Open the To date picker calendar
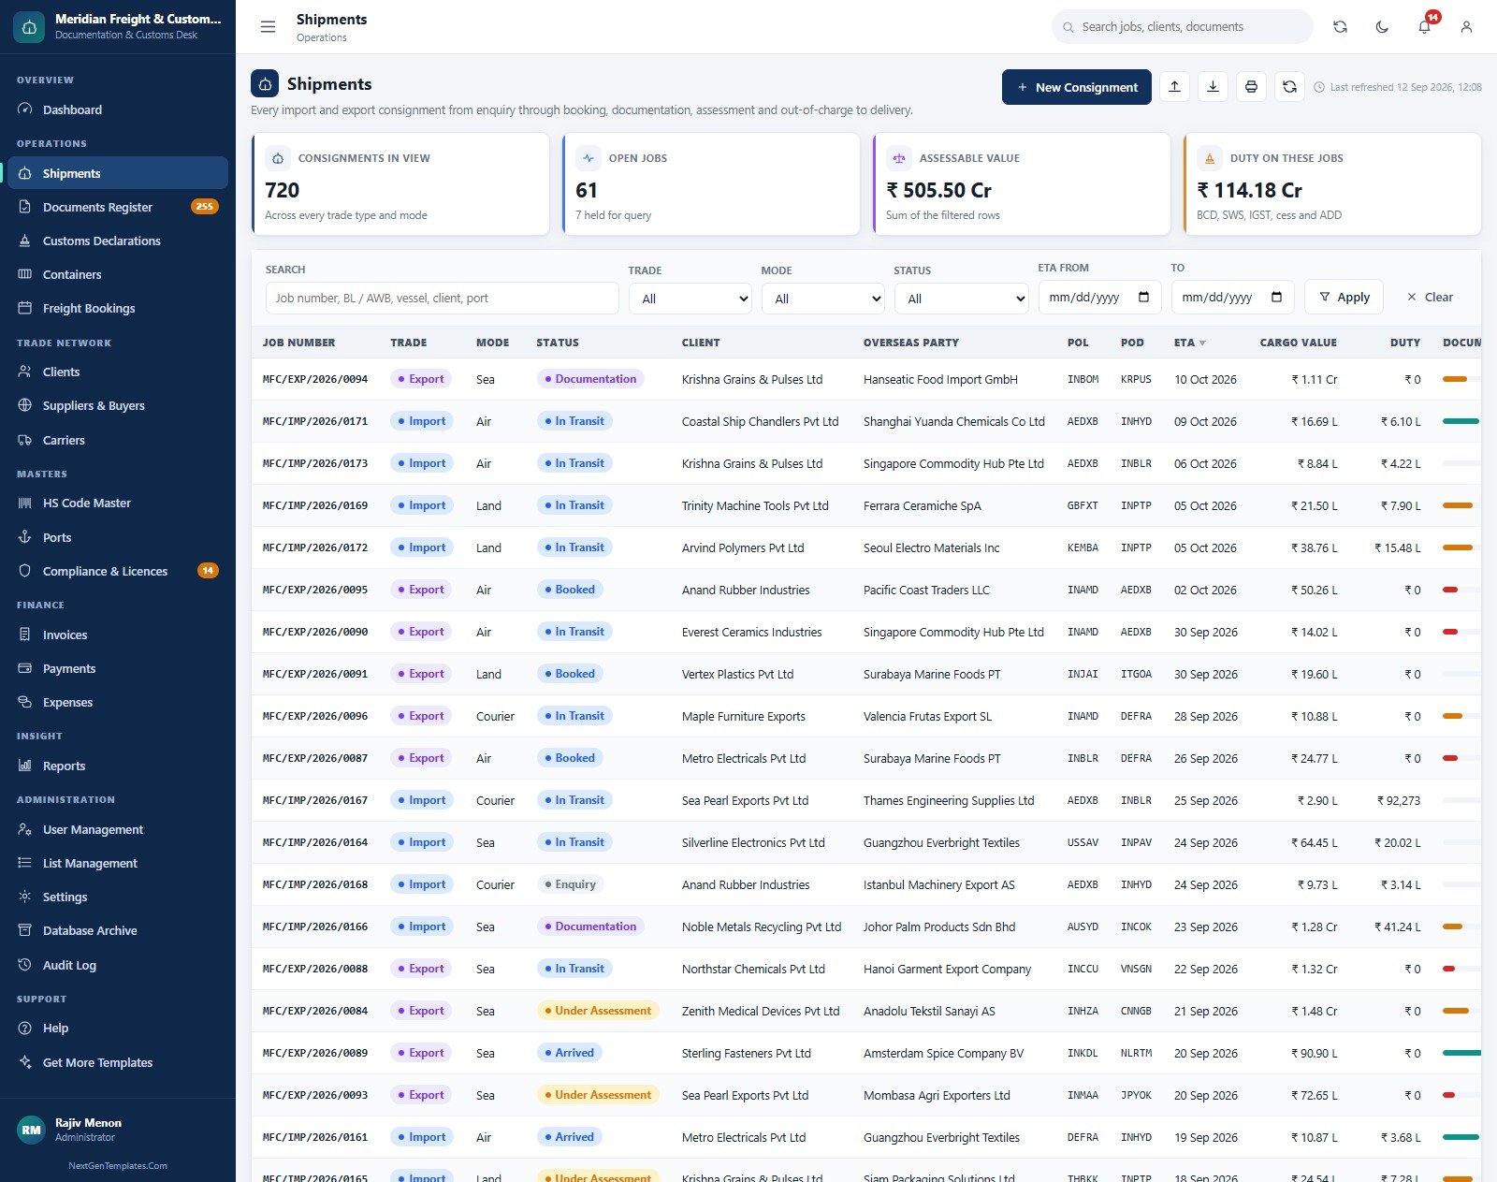The image size is (1497, 1182). tap(1276, 297)
